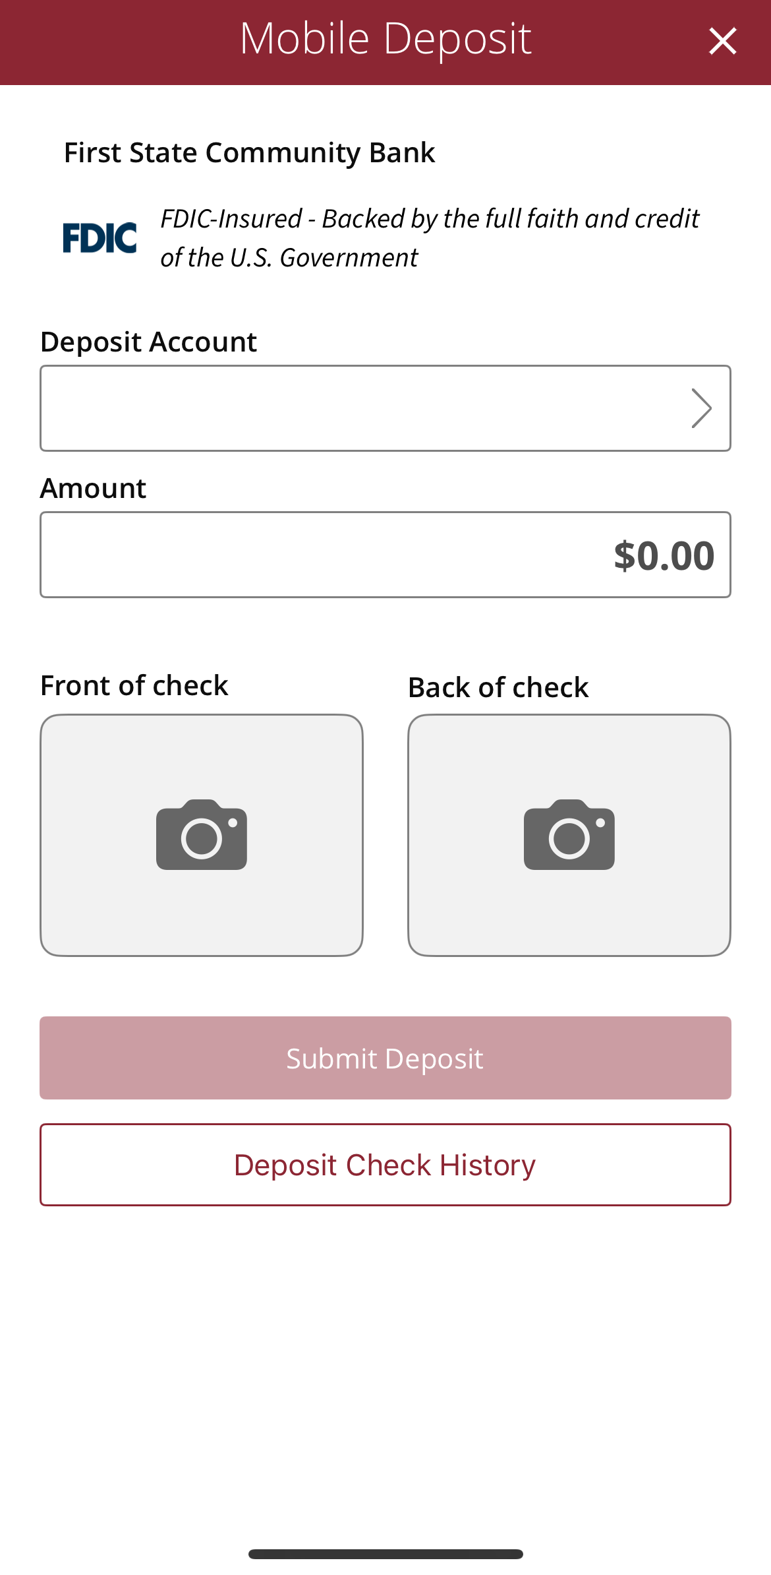Viewport: 771px width, 1575px height.
Task: Tap the Front of check camera icon
Action: [x=202, y=835]
